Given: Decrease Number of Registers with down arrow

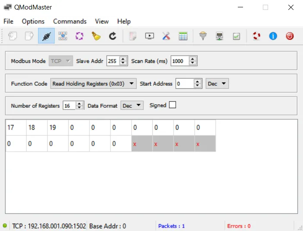Looking at the screenshot, I should [80, 108].
